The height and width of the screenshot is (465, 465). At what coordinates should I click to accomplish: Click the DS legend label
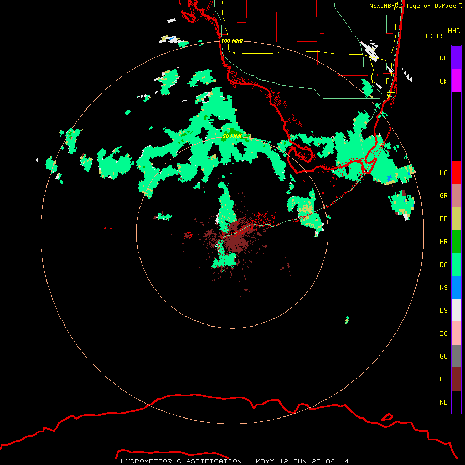pos(443,311)
